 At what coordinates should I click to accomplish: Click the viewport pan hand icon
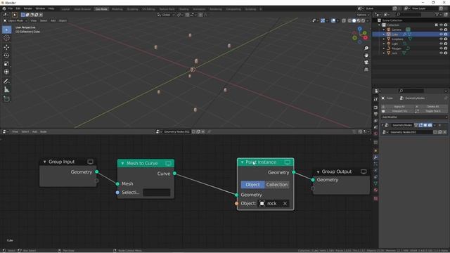366,56
